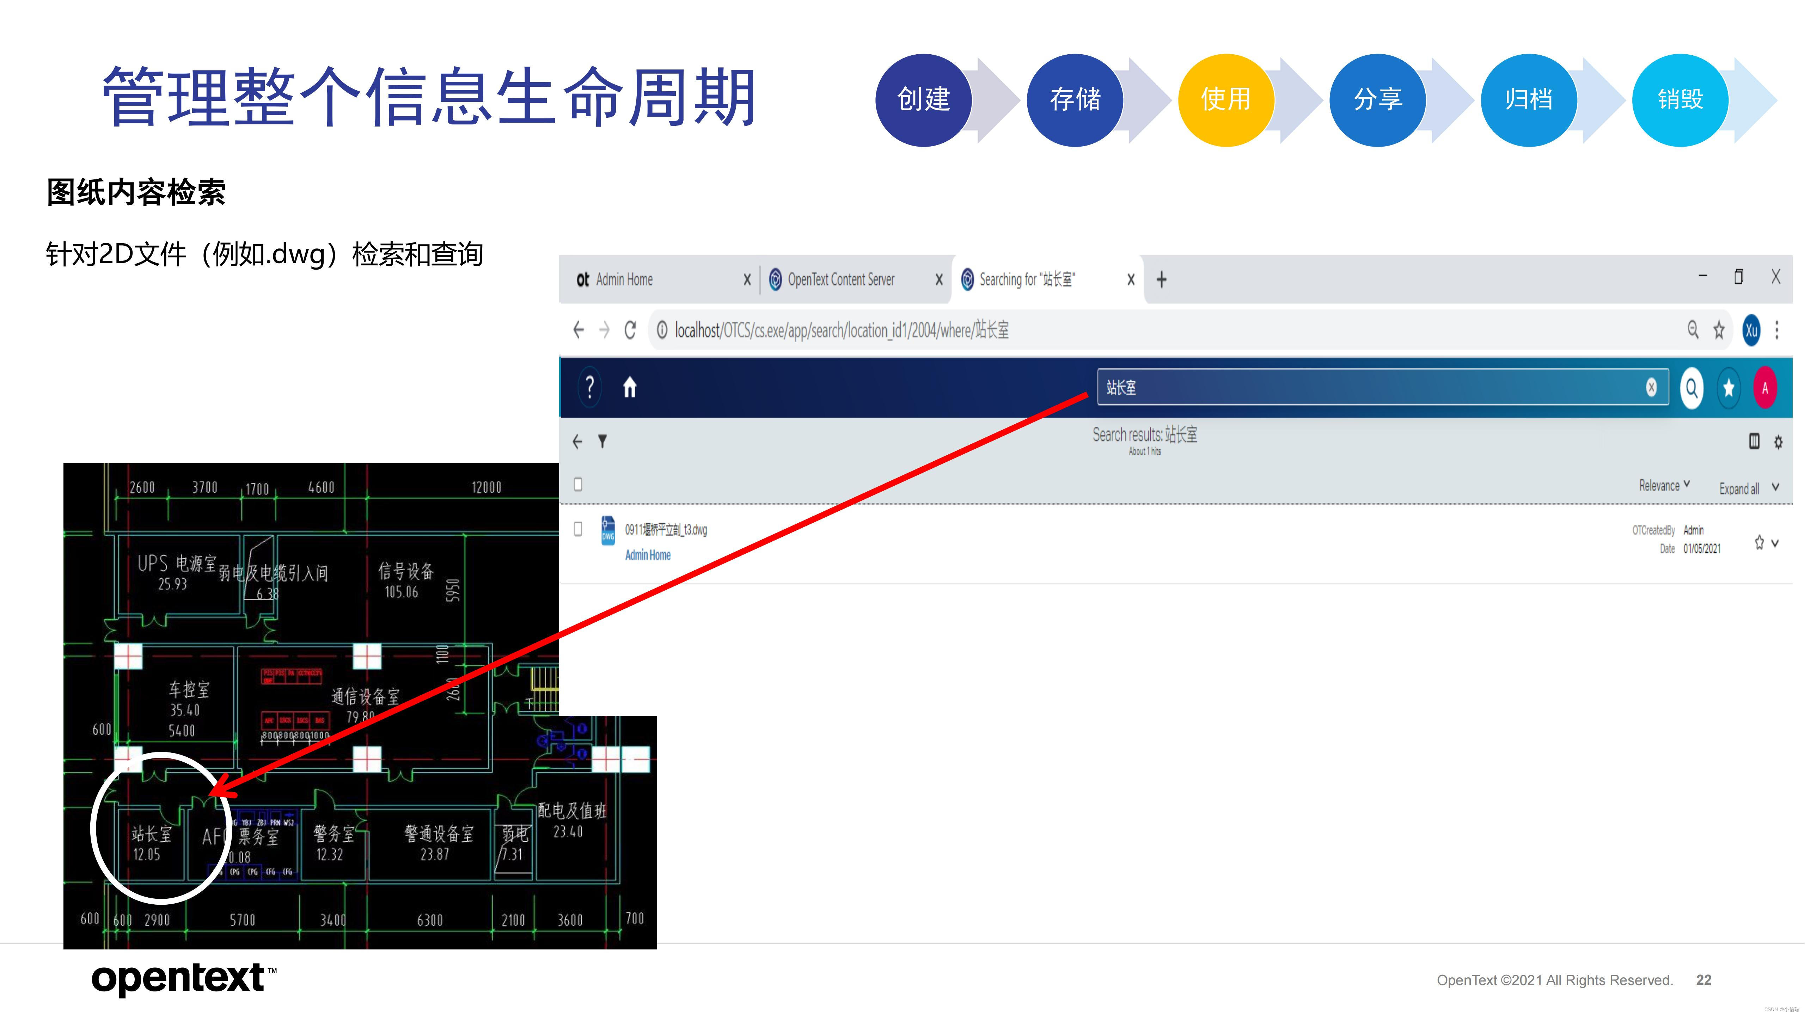Bookmark page with browser star icon

(1719, 330)
